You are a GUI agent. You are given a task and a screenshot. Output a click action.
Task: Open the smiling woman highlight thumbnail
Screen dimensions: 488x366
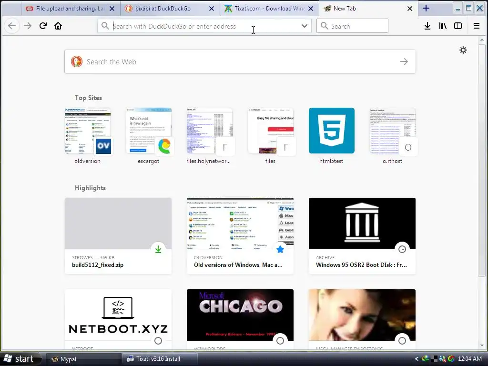tap(362, 315)
